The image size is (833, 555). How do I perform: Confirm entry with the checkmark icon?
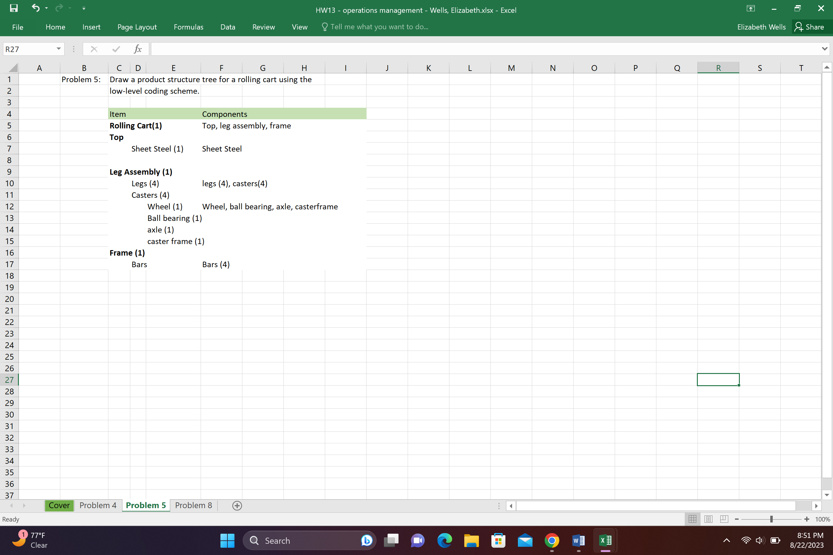point(116,49)
